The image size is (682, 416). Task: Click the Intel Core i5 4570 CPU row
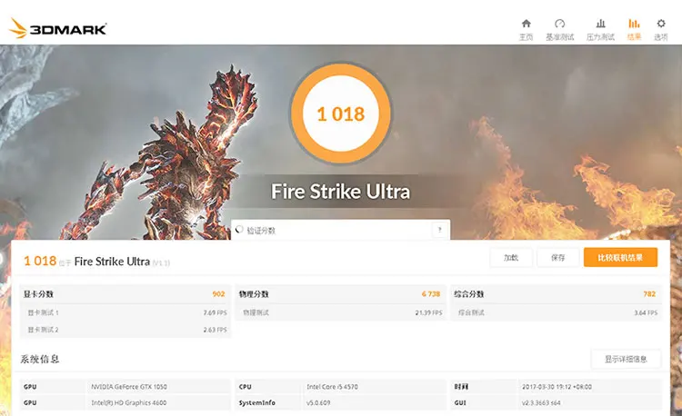coord(340,386)
